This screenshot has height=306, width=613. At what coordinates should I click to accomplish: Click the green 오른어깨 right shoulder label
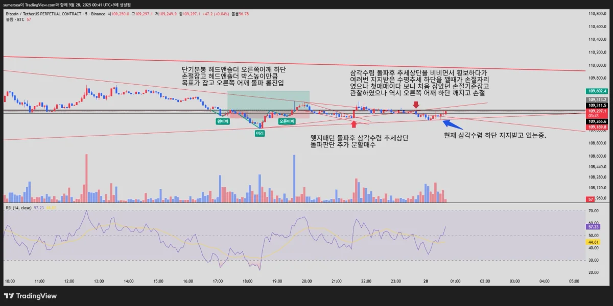point(287,121)
